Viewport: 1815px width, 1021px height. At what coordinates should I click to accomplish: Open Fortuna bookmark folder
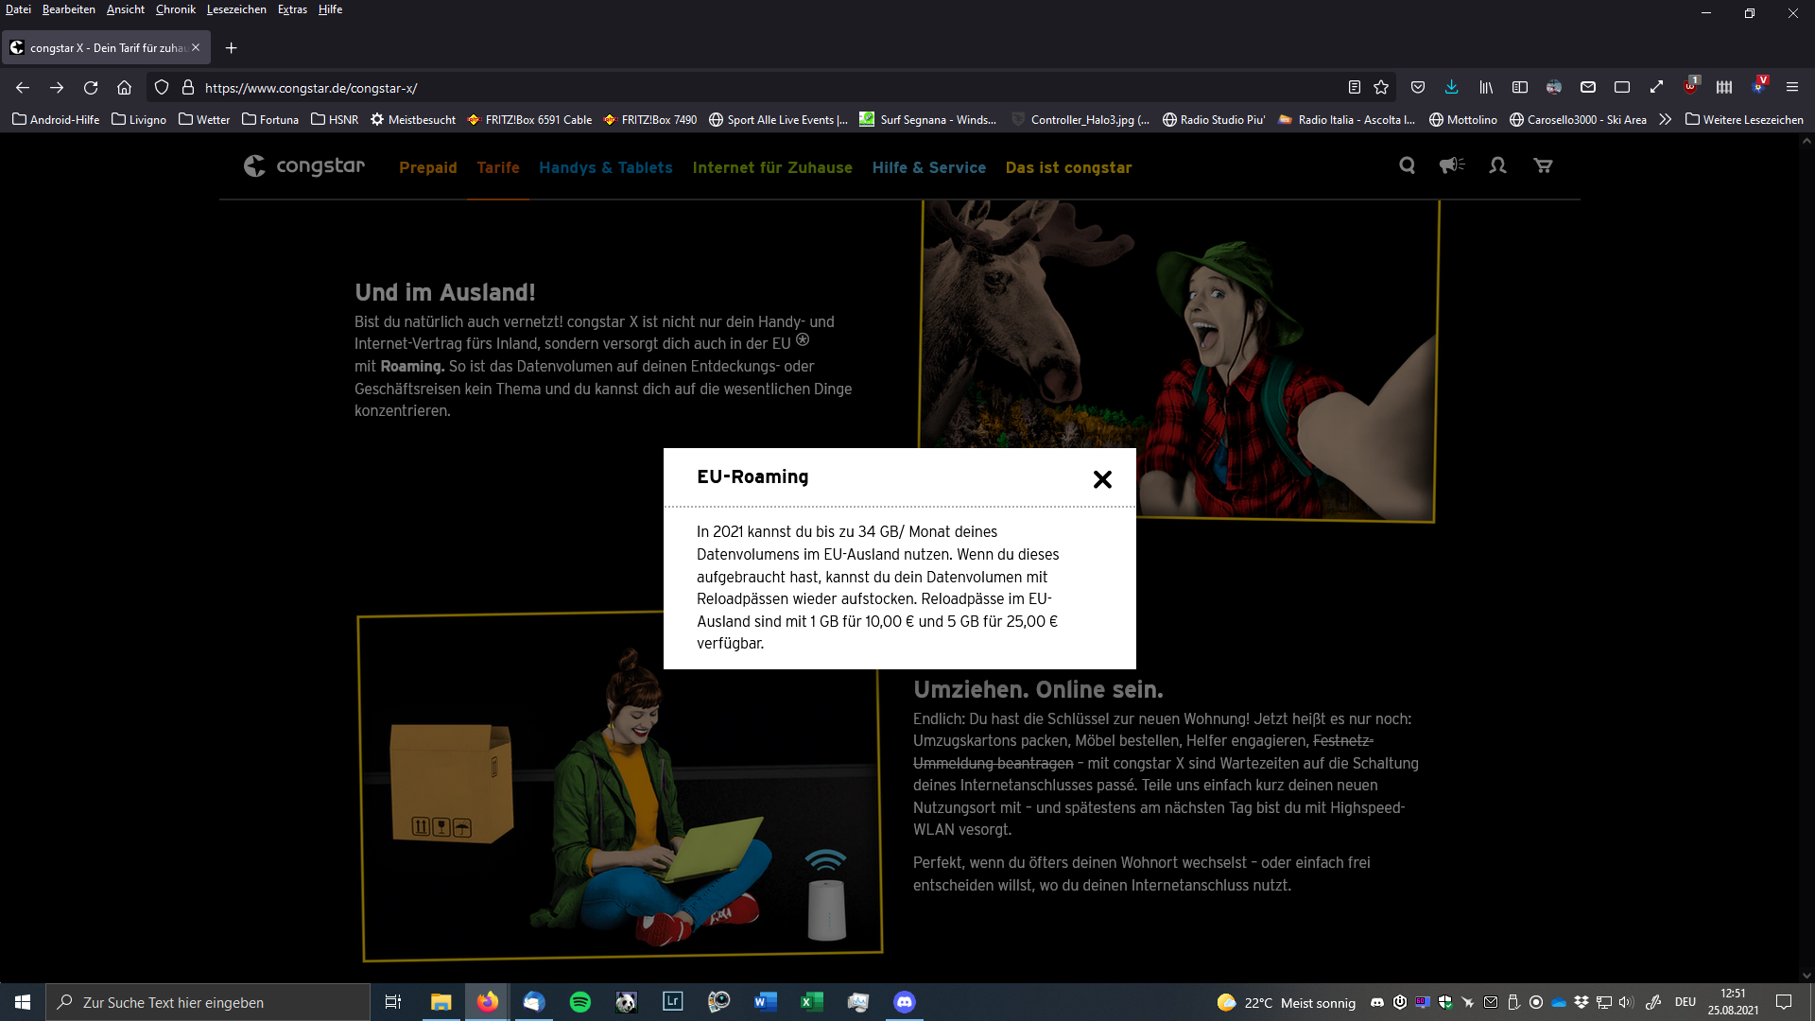(x=270, y=119)
